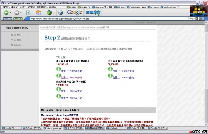Open the Forward button history dropdown arrow

click(21, 13)
